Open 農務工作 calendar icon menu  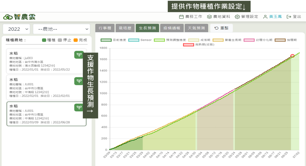181,17
